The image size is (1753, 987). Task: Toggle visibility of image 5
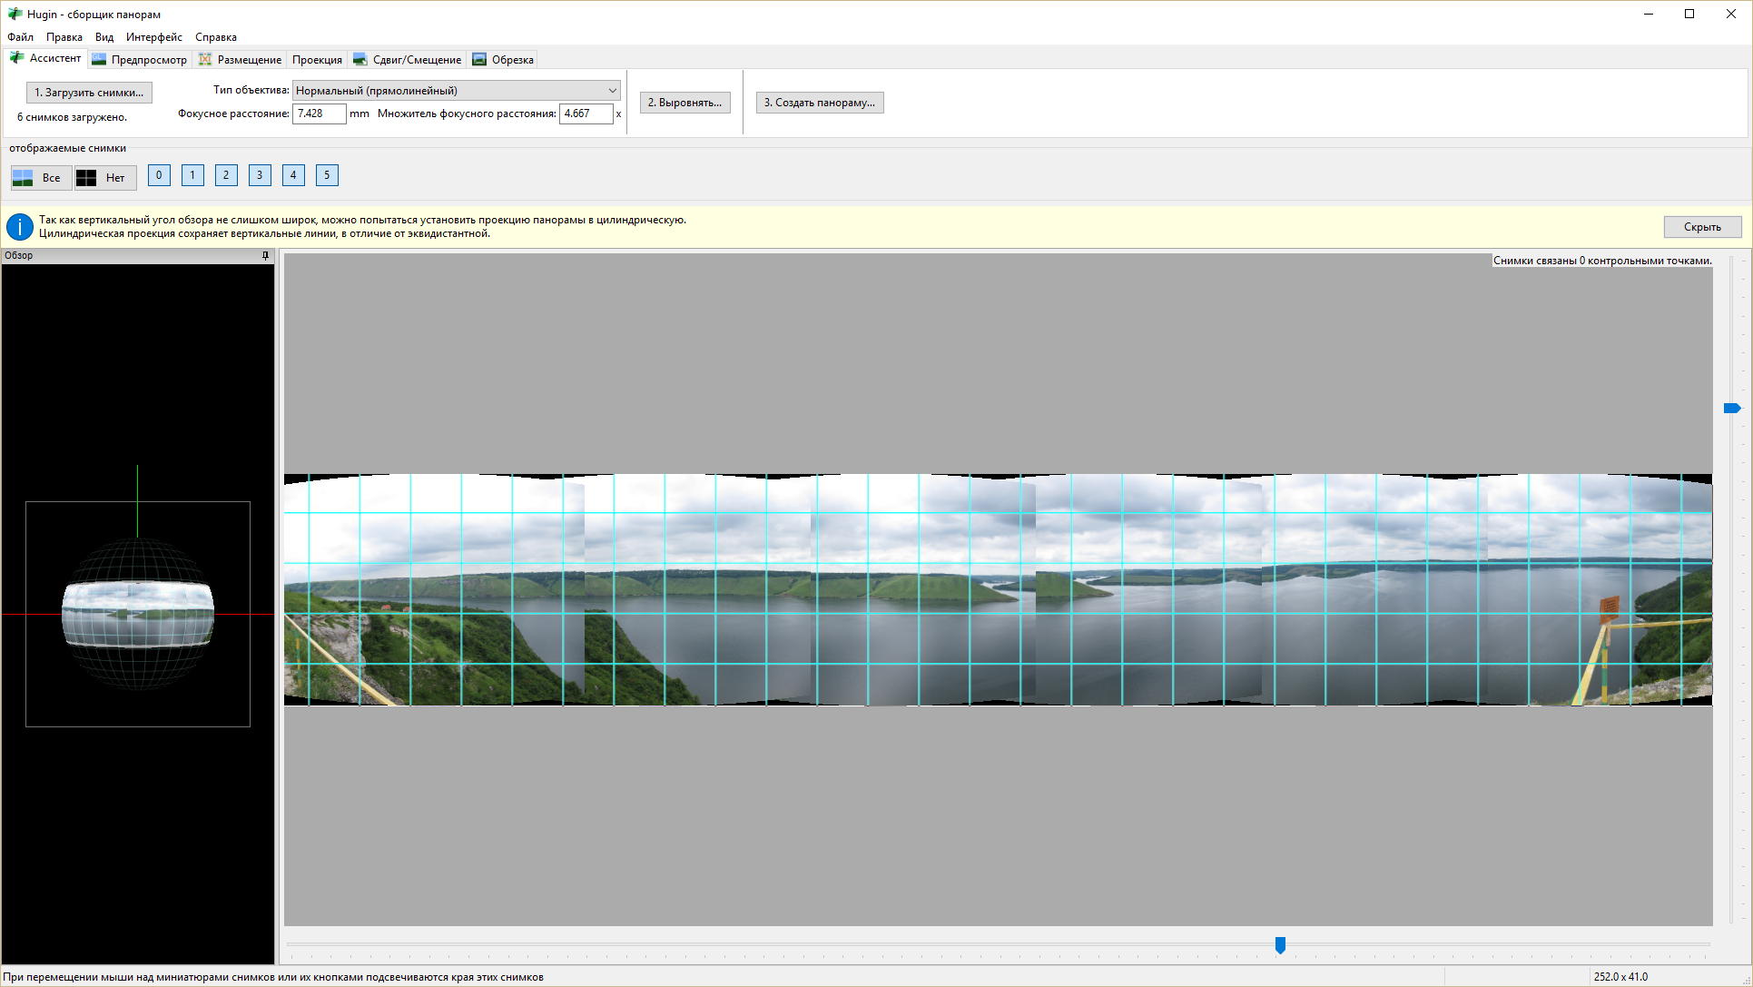coord(327,175)
